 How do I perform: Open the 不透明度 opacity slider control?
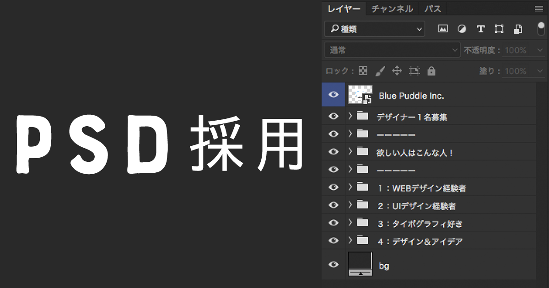(x=540, y=50)
